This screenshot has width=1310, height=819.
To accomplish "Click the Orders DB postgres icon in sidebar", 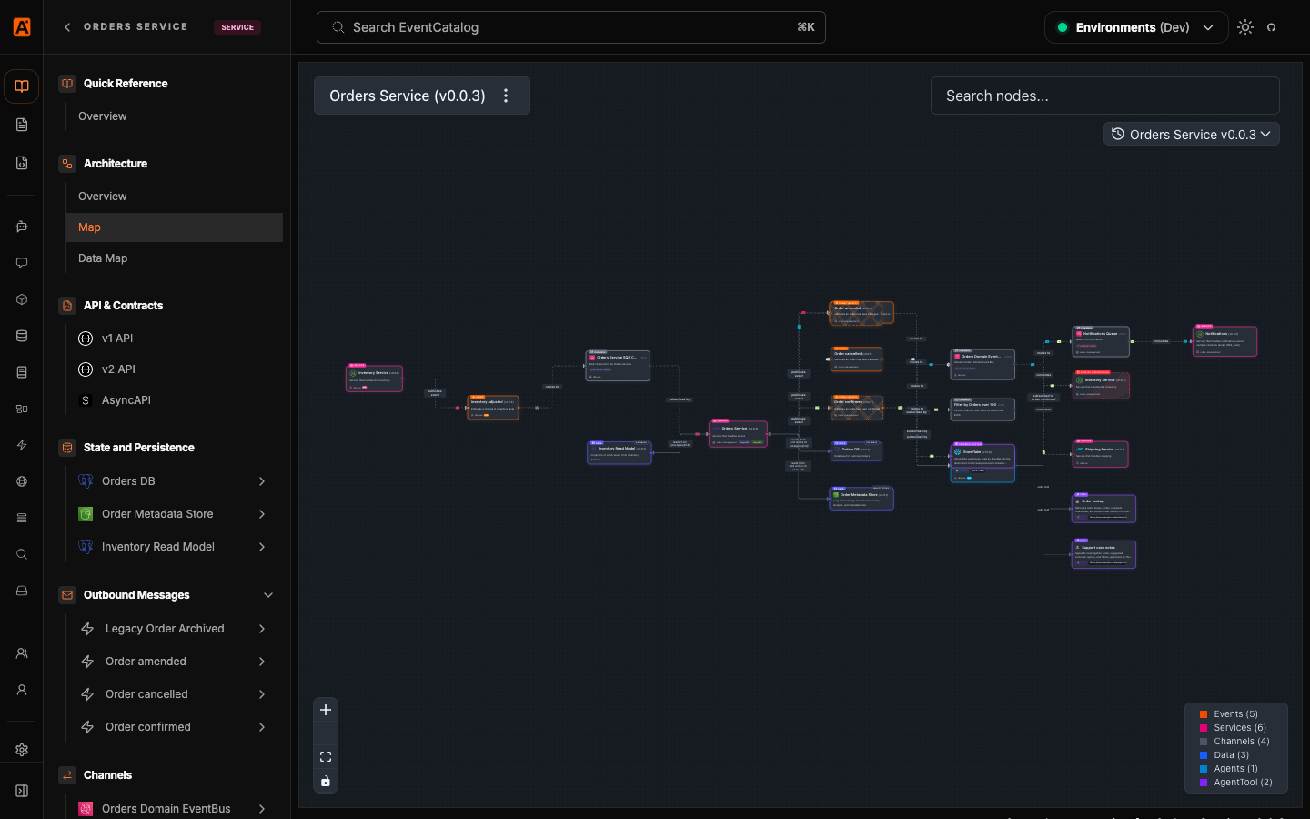I will point(86,481).
